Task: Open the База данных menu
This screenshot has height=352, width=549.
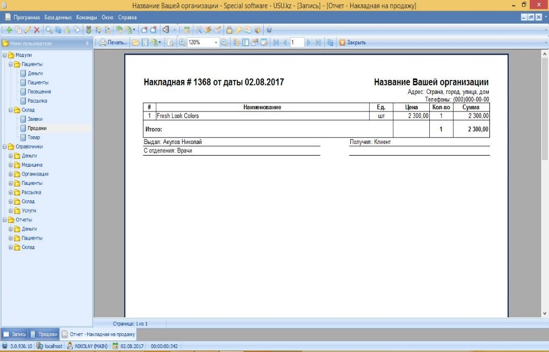Action: click(x=58, y=17)
